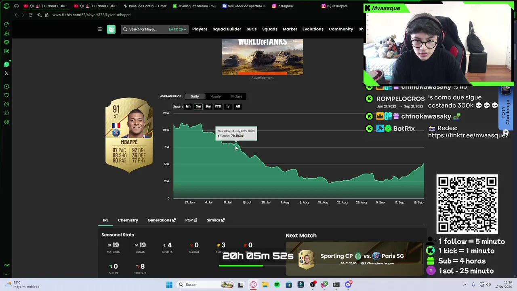
Task: Click the Opera GX logo button
Action: tap(6, 6)
